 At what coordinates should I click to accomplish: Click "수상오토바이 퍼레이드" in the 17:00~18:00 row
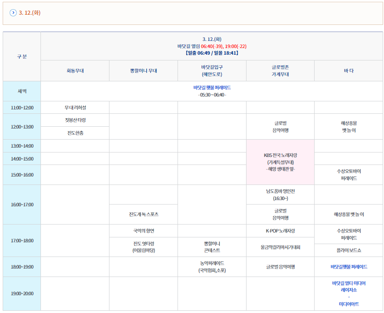click(x=349, y=234)
